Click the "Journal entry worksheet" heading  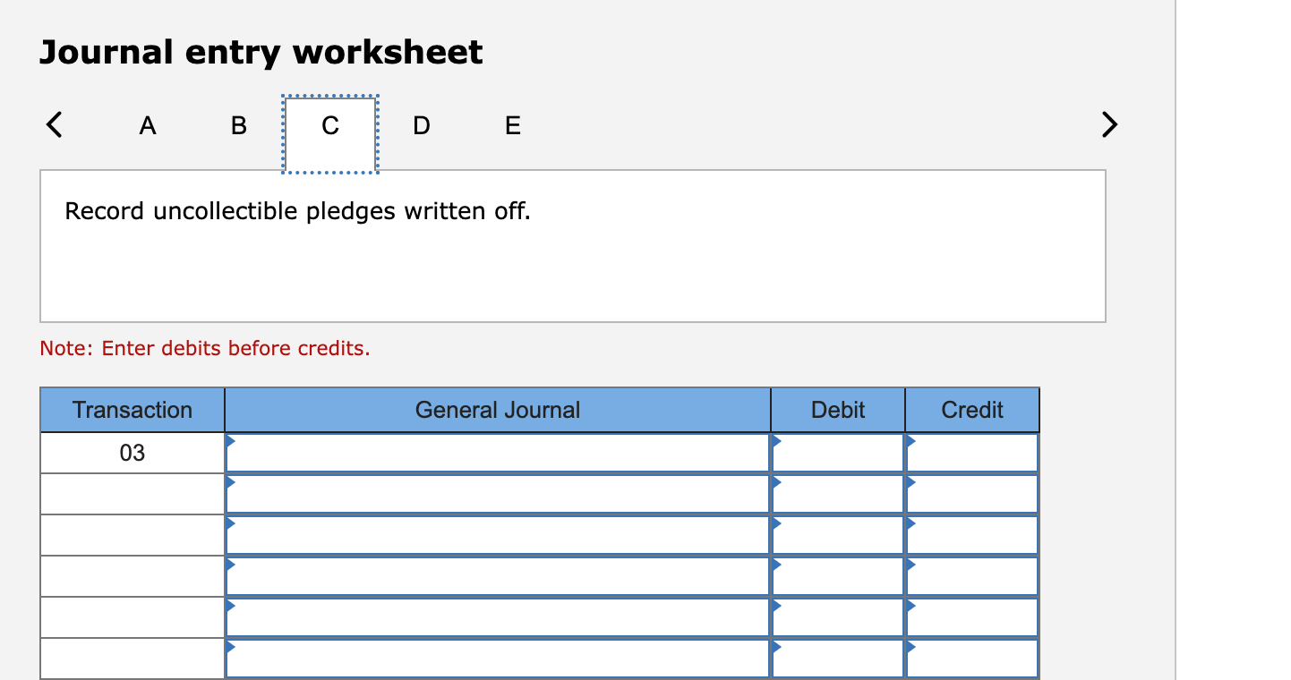point(261,52)
